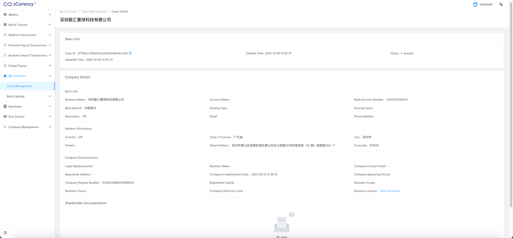Screen dimensions: 513x238
Task: Expand the Balance Transactions chevron
Action: [50, 35]
